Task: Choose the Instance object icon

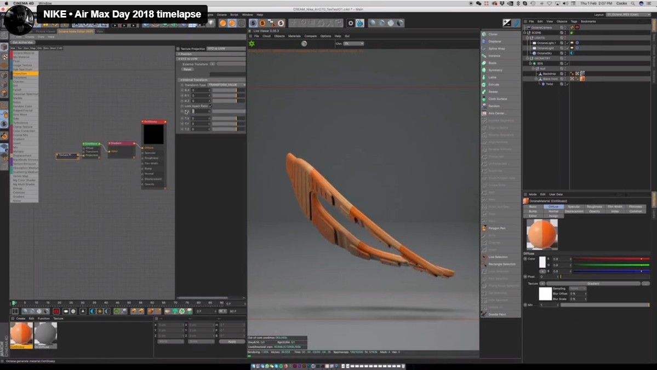Action: click(484, 56)
